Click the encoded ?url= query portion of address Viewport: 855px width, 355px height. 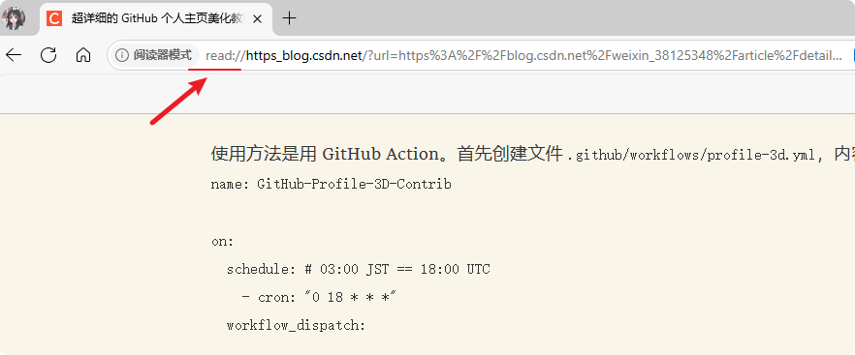click(x=603, y=55)
